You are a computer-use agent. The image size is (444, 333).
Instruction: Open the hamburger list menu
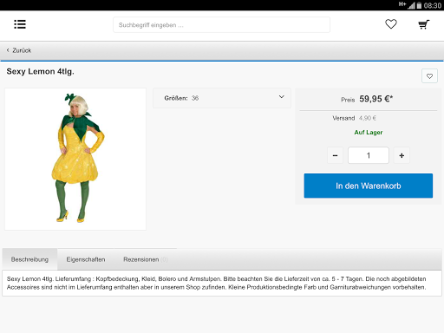coord(20,24)
